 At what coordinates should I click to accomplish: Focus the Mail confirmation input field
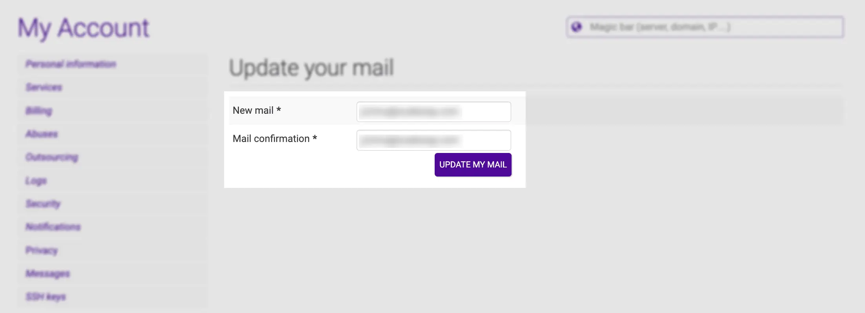click(433, 140)
